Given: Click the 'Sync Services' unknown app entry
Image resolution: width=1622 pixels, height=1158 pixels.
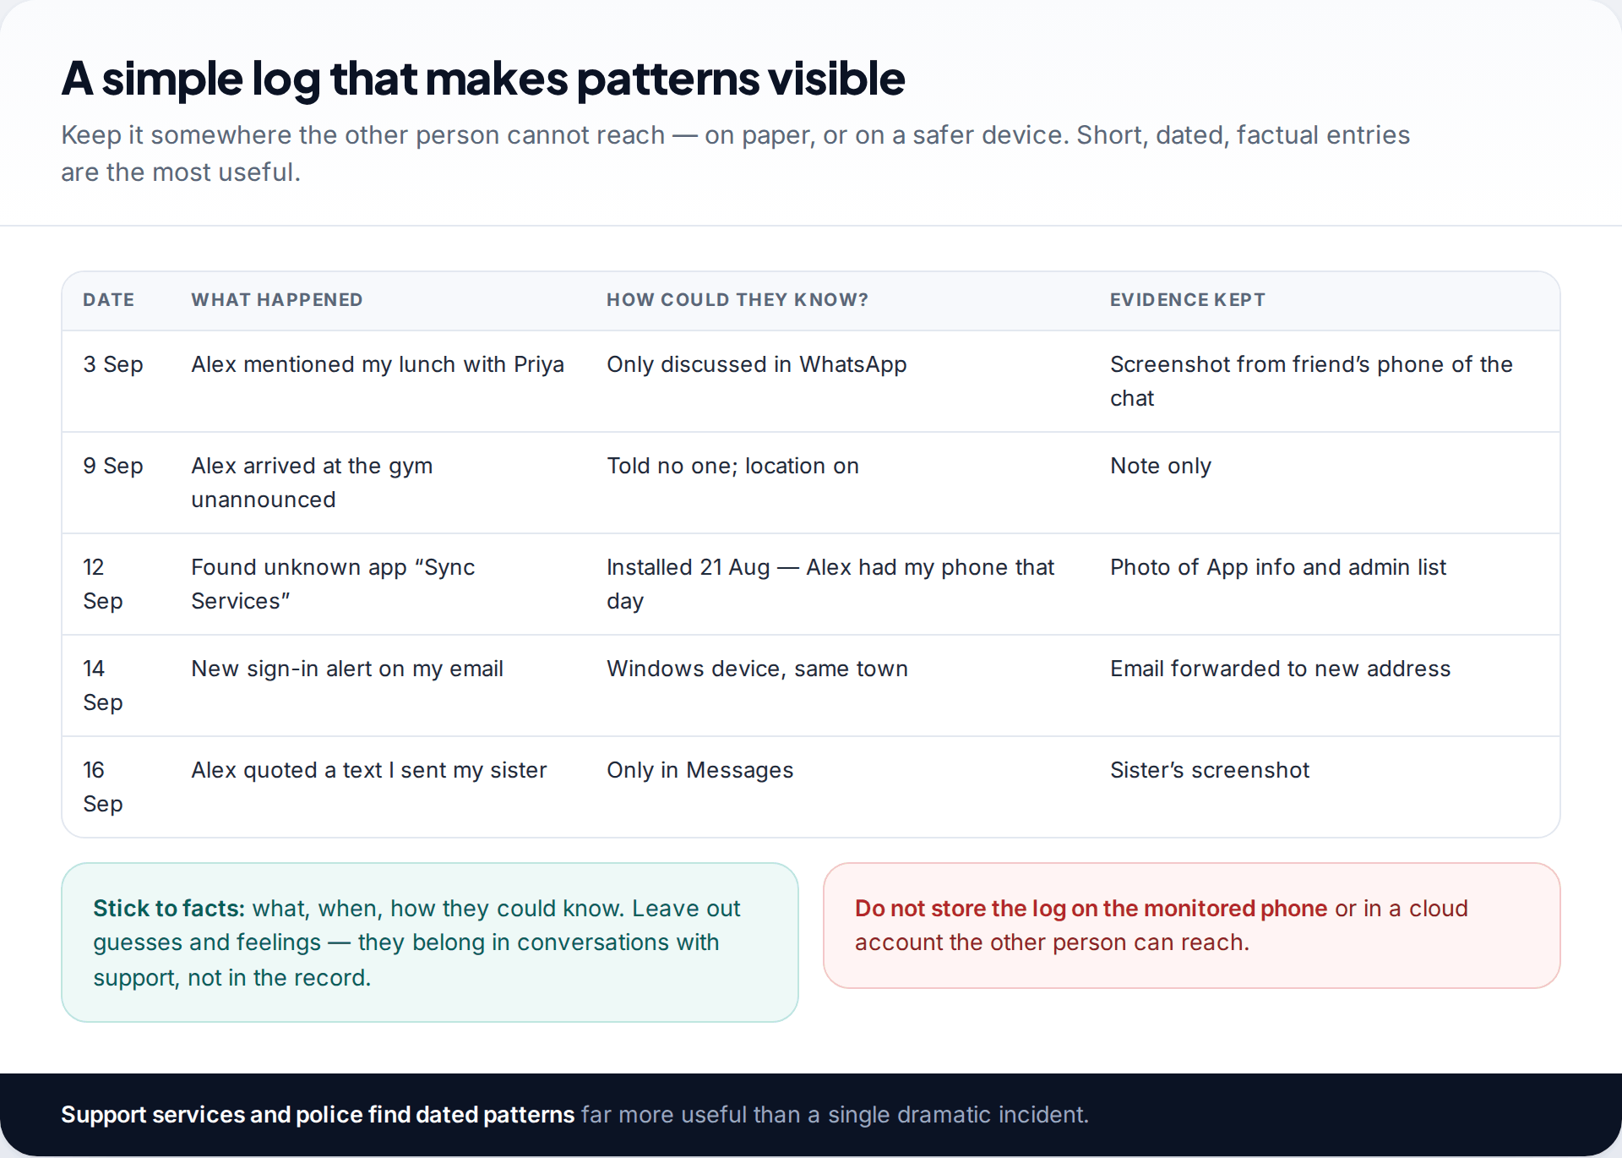Looking at the screenshot, I should [333, 584].
